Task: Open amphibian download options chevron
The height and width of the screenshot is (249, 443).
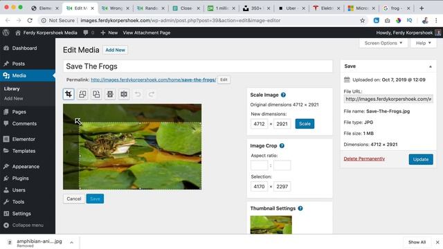Action: pyautogui.click(x=71, y=242)
